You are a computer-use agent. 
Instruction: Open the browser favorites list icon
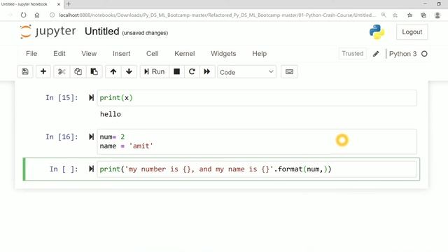[x=409, y=15]
